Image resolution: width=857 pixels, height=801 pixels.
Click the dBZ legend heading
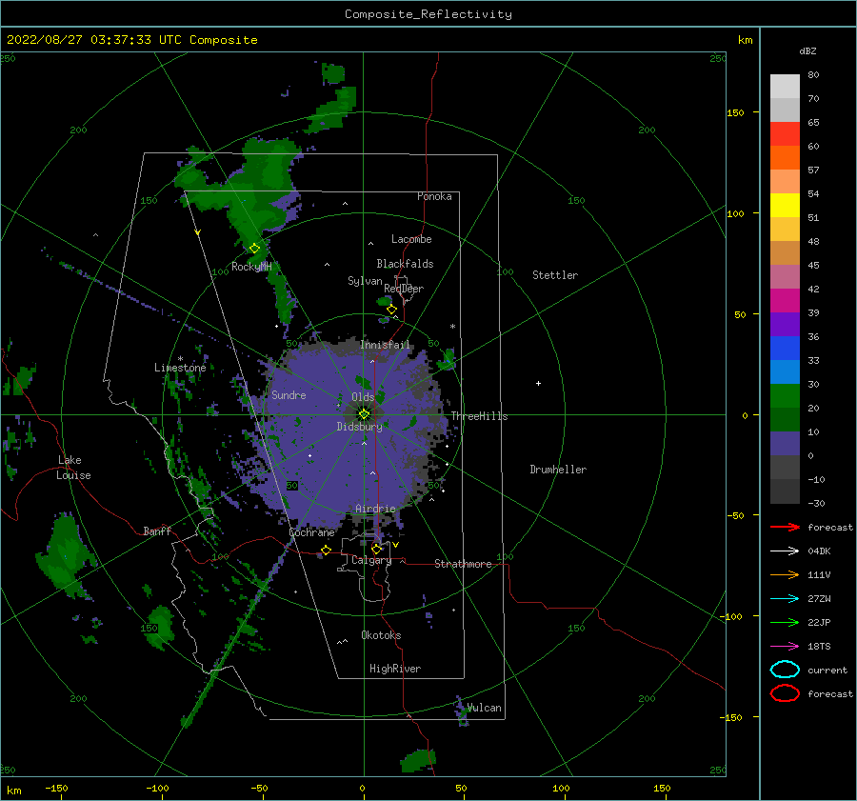coord(807,50)
